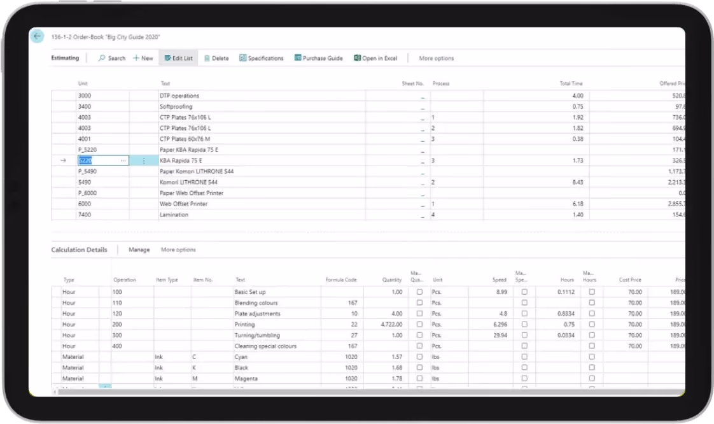
Task: Click the Delete trash icon
Action: [207, 59]
